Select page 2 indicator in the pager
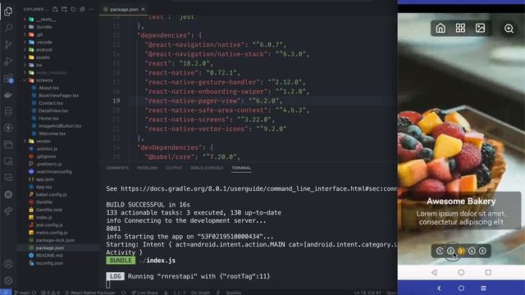 point(450,251)
